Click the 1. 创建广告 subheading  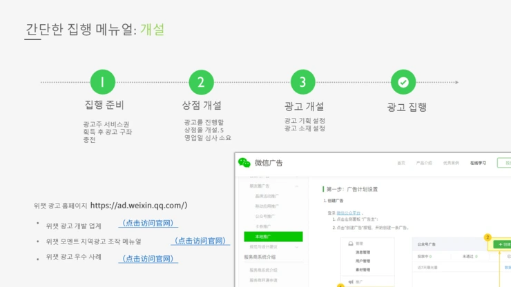334,201
